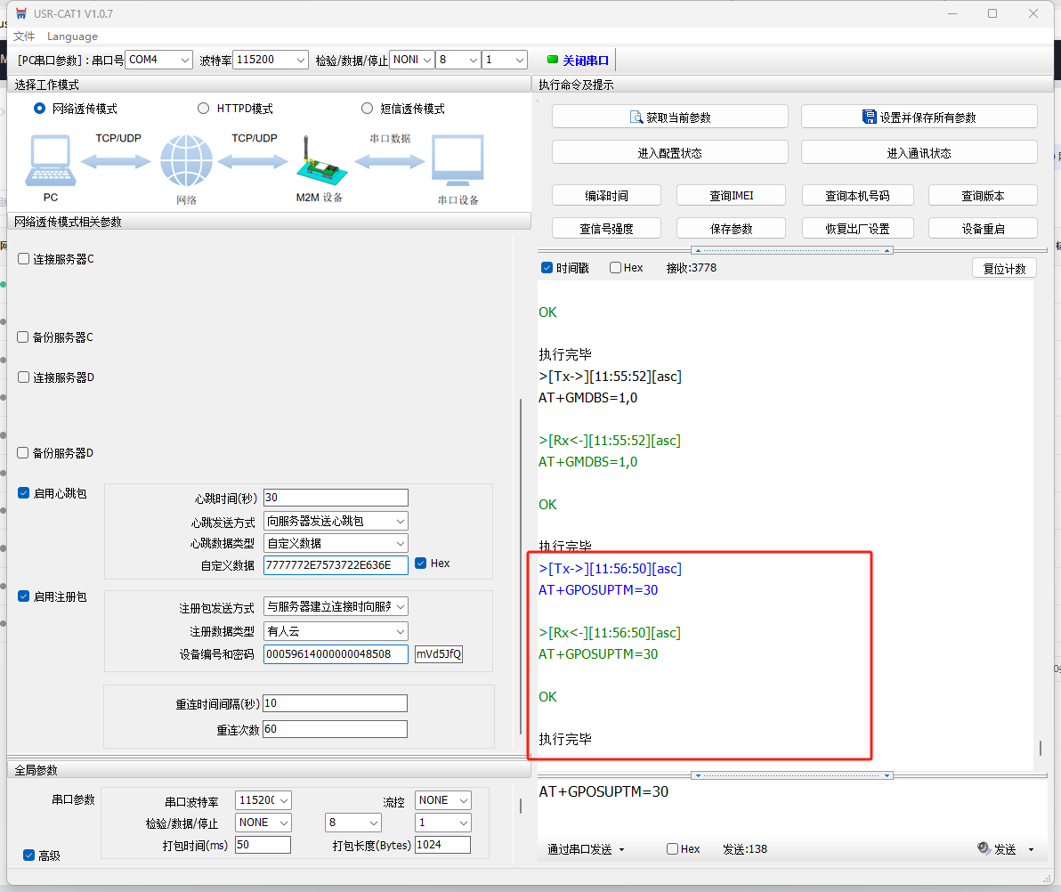Click the 网络 globe icon
The width and height of the screenshot is (1061, 892).
coord(187,162)
